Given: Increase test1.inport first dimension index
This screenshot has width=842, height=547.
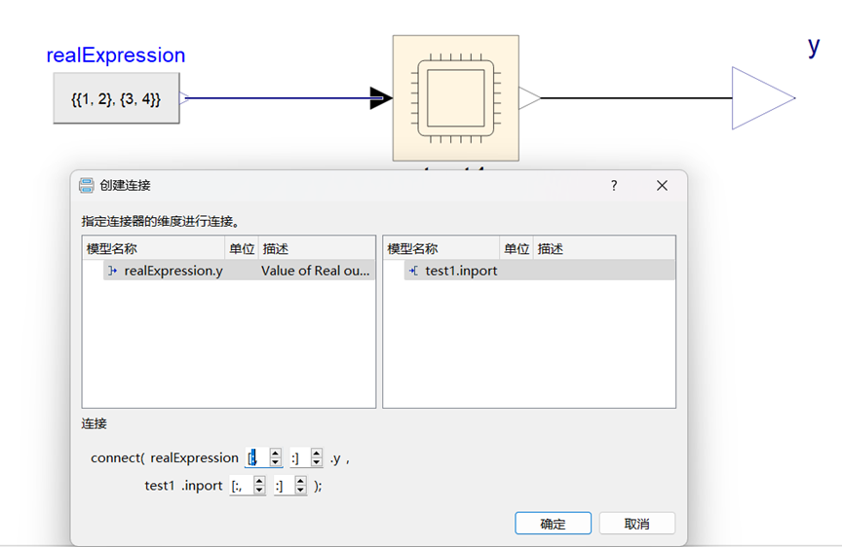Looking at the screenshot, I should click(x=259, y=482).
